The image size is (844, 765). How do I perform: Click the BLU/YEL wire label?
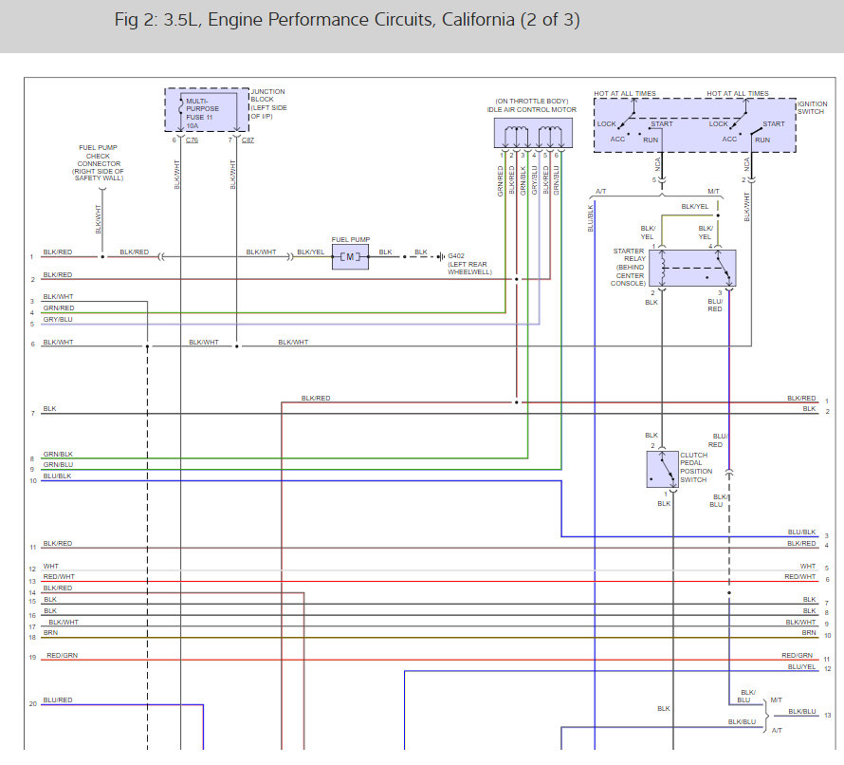click(x=801, y=667)
